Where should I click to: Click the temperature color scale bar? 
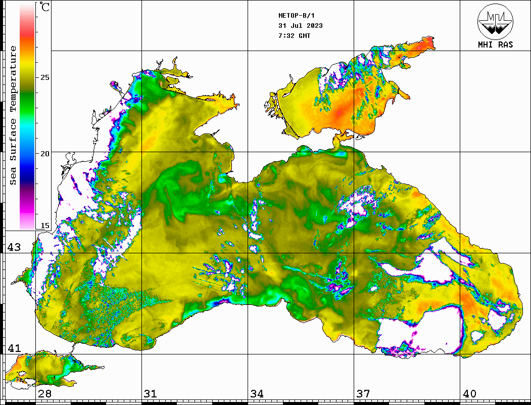pos(27,116)
